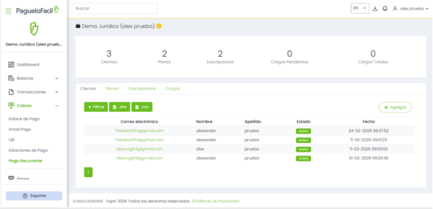This screenshot has width=433, height=209.
Task: Click the Políticas de Privacidad link
Action: (217, 201)
